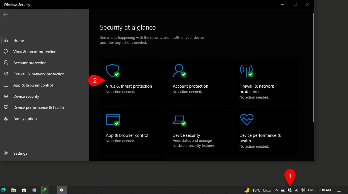Open Settings at the sidebar bottom
The width and height of the screenshot is (348, 194).
[45, 153]
